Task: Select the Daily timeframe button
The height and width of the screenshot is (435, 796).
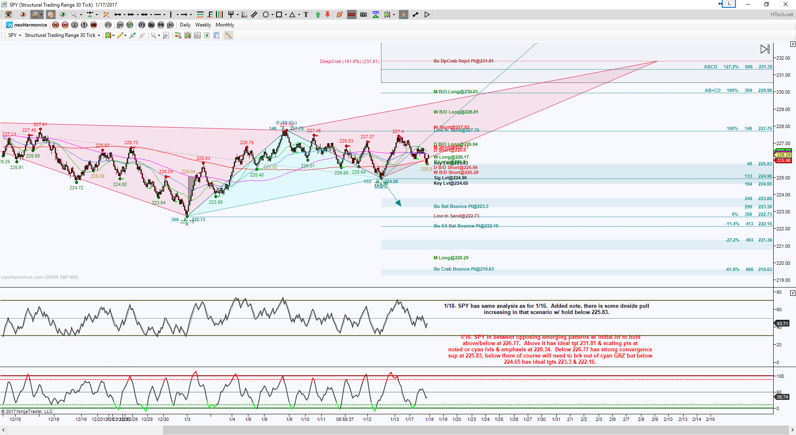Action: [185, 25]
